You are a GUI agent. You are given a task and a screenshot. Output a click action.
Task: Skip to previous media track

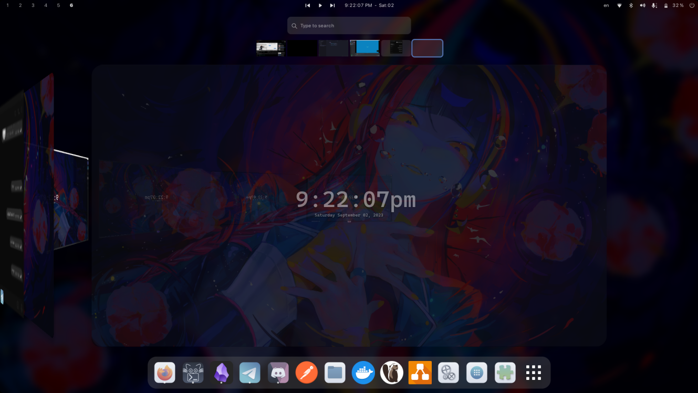(308, 5)
